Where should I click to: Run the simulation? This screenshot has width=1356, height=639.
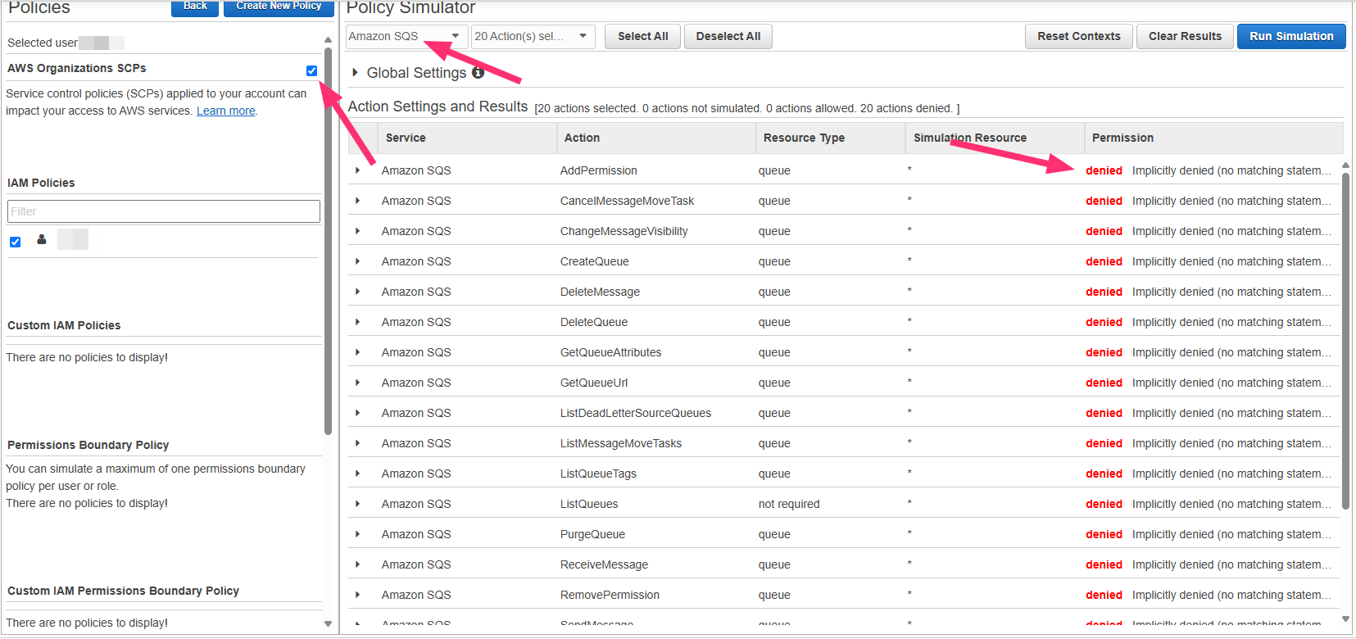click(x=1291, y=36)
